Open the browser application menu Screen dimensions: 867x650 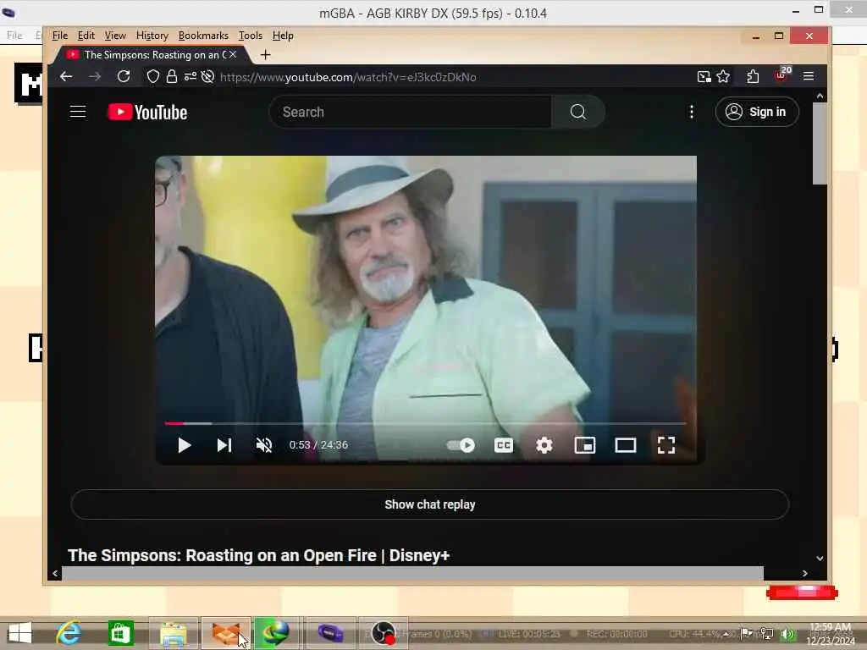click(809, 76)
